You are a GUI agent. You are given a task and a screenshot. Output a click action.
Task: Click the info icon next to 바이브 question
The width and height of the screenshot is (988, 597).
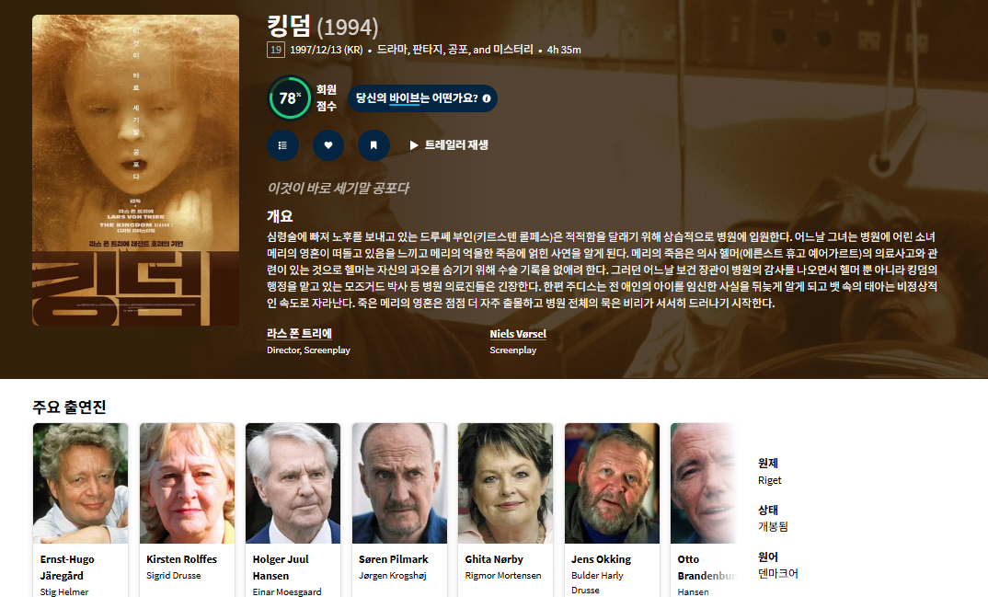click(x=487, y=98)
